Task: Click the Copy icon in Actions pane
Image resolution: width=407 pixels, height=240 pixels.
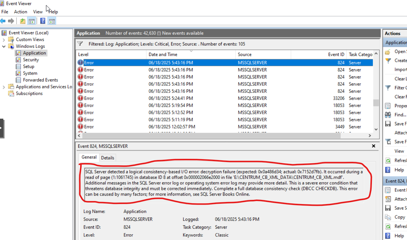Action: coord(388,217)
